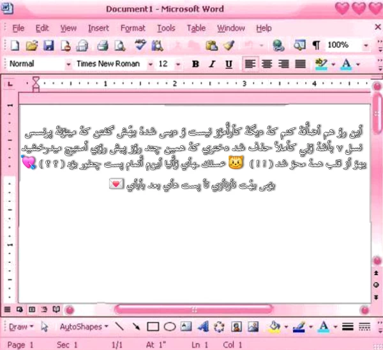Insert WordArt from the Drawing toolbar
This screenshot has height=350, width=383.
point(203,327)
